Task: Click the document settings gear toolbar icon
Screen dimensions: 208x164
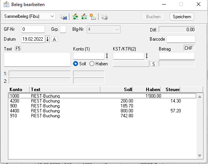Action: (105, 17)
